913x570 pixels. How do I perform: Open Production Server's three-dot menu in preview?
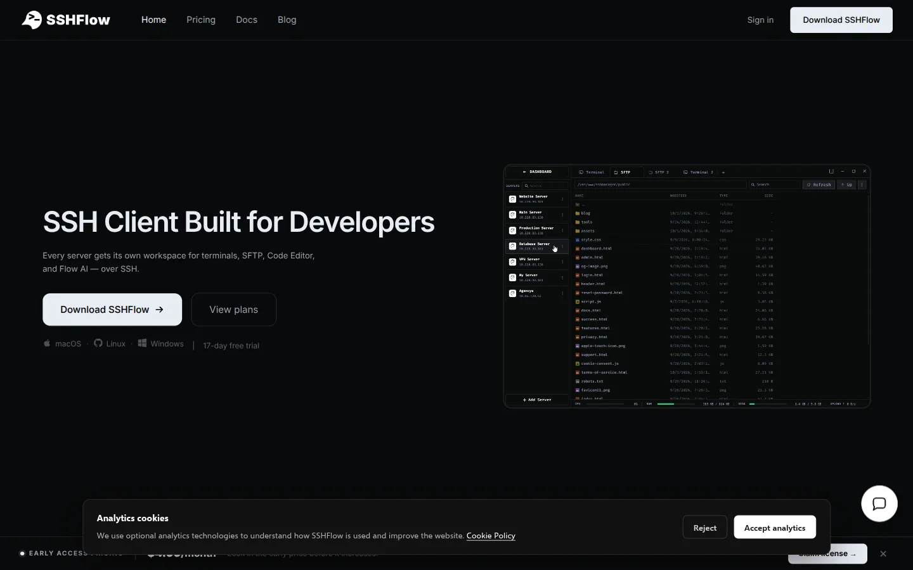562,231
